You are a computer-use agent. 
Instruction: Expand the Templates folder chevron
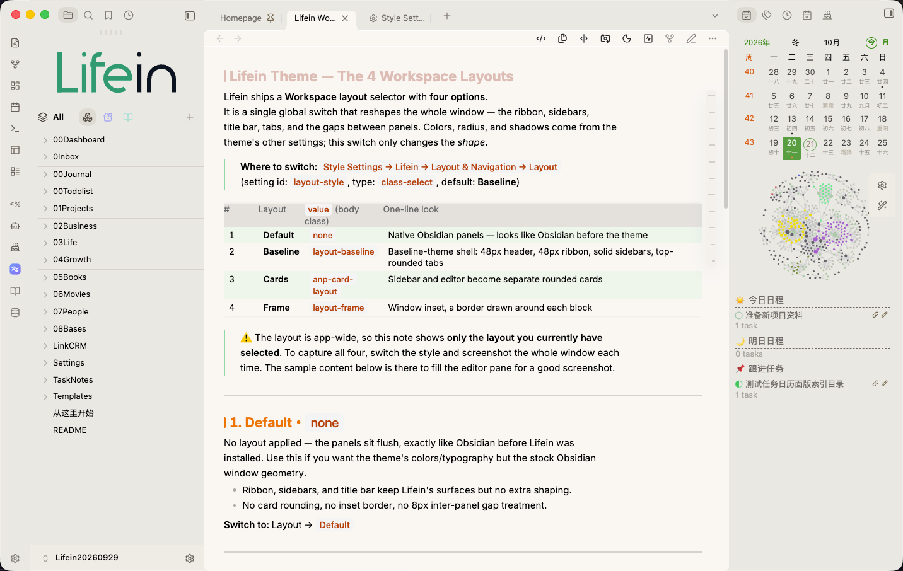[45, 396]
